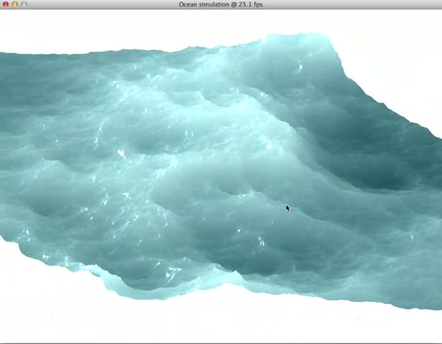Close the Ocean simulation window

(x=6, y=4)
